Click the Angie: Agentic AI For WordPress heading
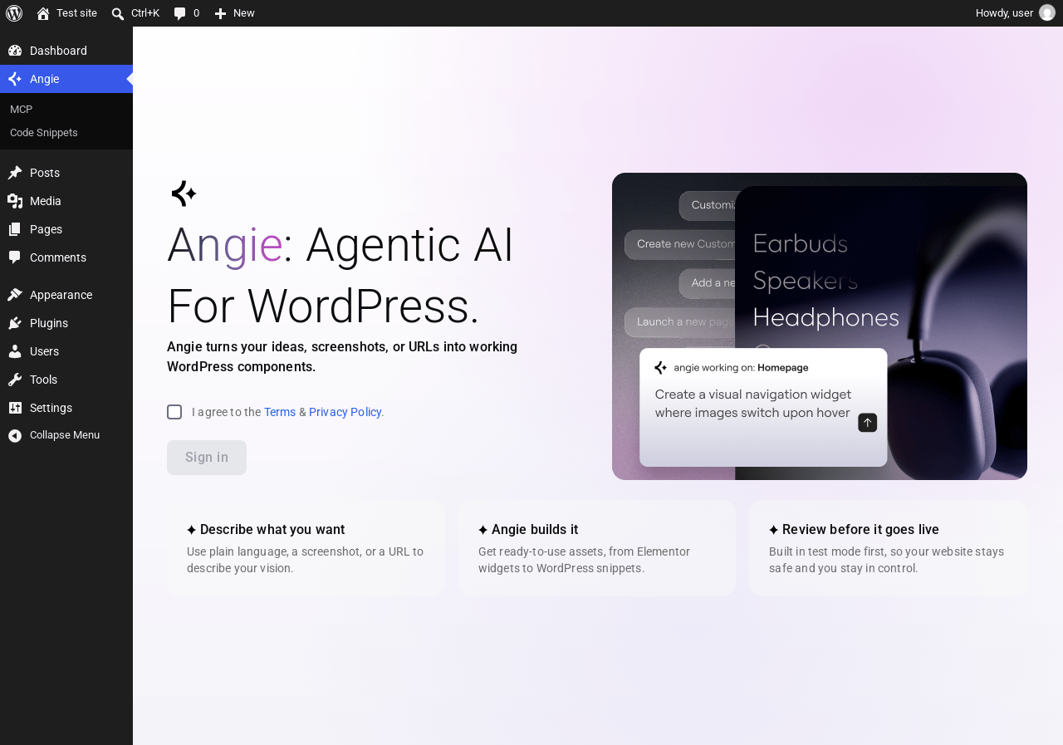The height and width of the screenshot is (745, 1063). tap(340, 275)
